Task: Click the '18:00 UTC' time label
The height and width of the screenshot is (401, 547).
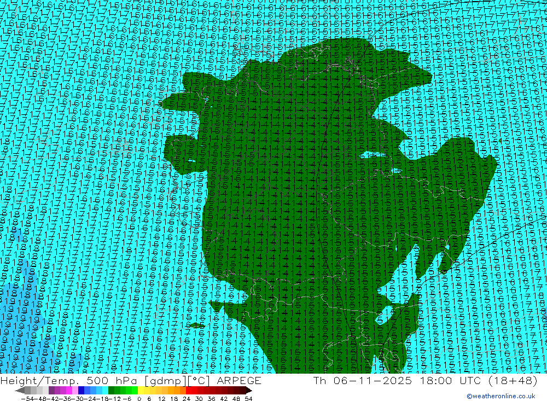Action: tap(450, 380)
